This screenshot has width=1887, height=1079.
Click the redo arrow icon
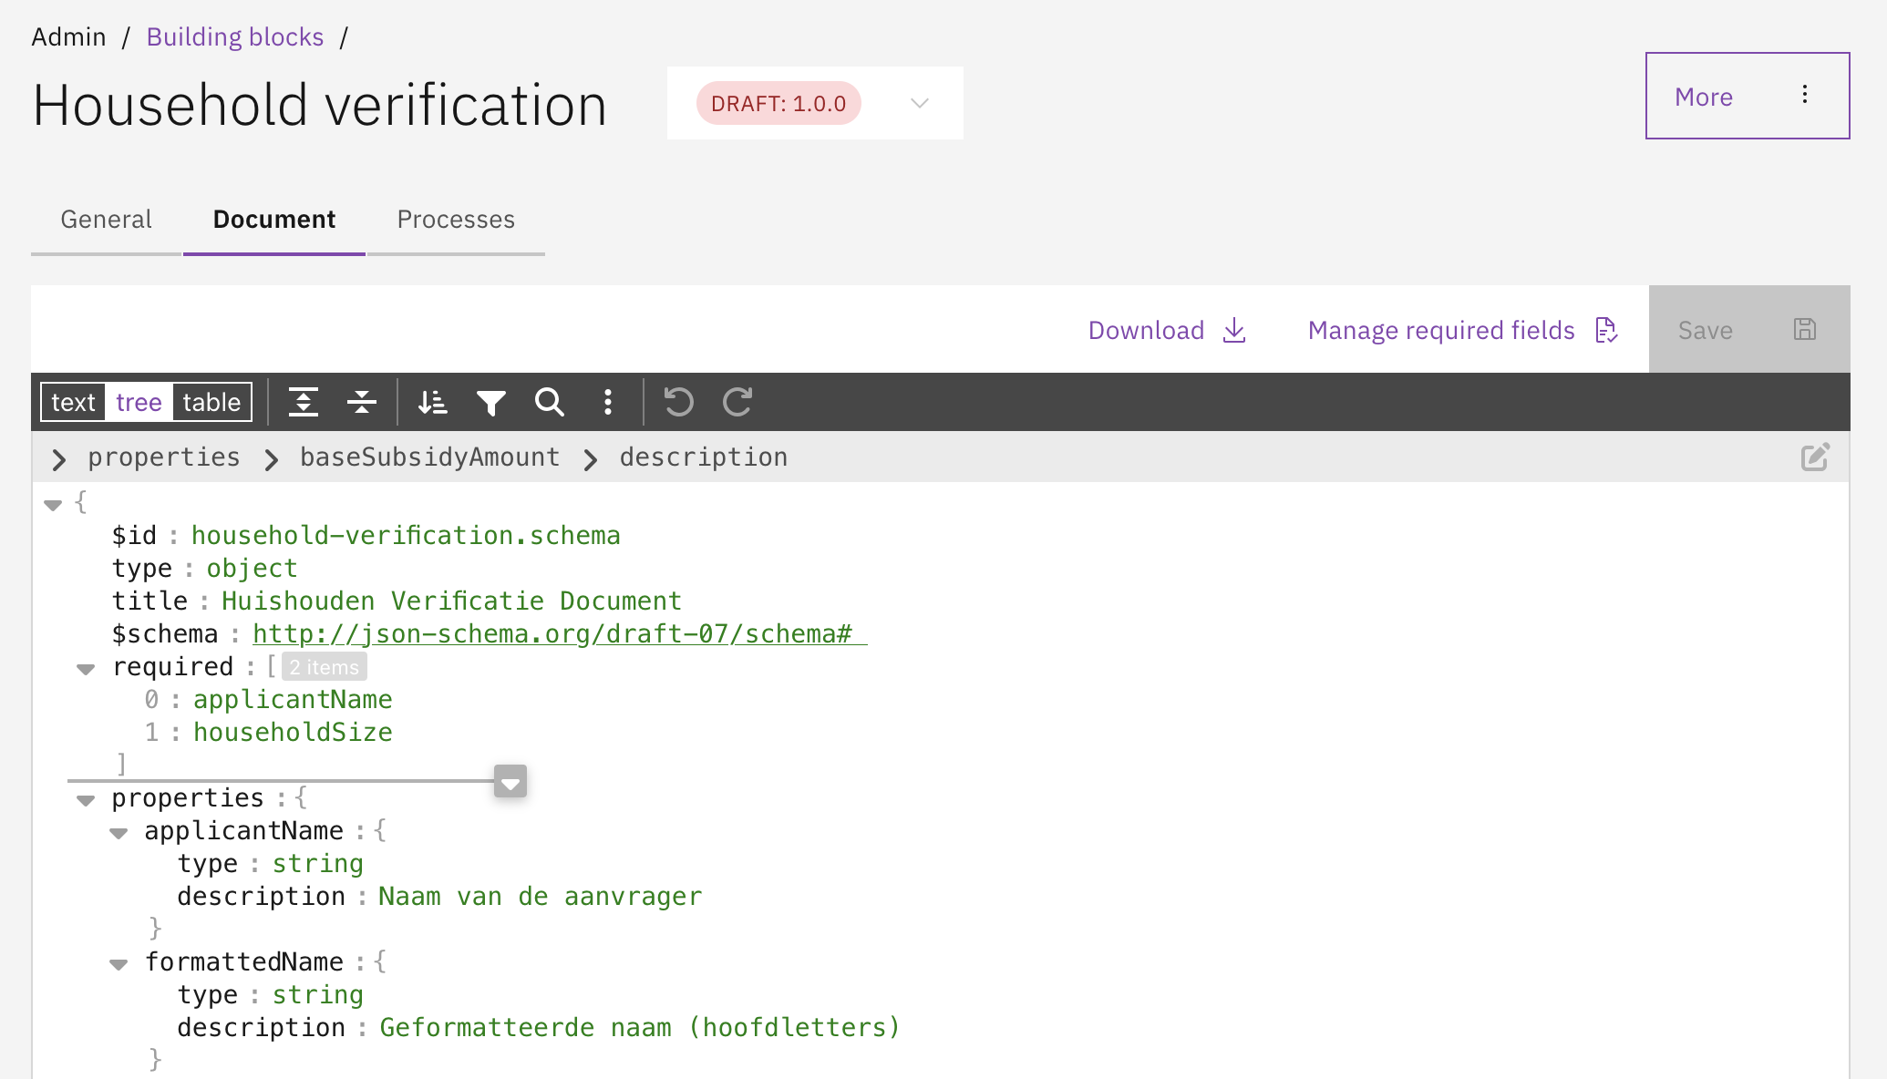tap(737, 402)
